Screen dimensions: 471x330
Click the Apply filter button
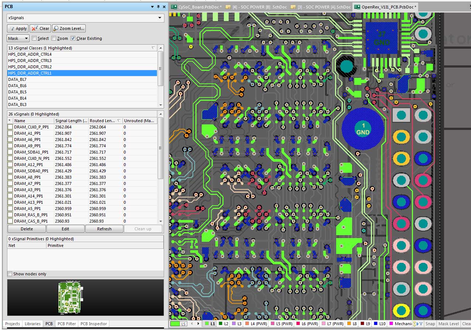tap(18, 28)
